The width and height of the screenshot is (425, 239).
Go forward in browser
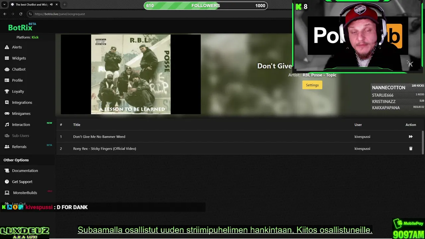13,14
